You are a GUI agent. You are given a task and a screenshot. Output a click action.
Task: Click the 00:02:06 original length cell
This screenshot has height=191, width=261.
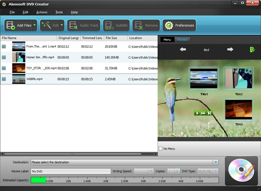pyautogui.click(x=63, y=68)
